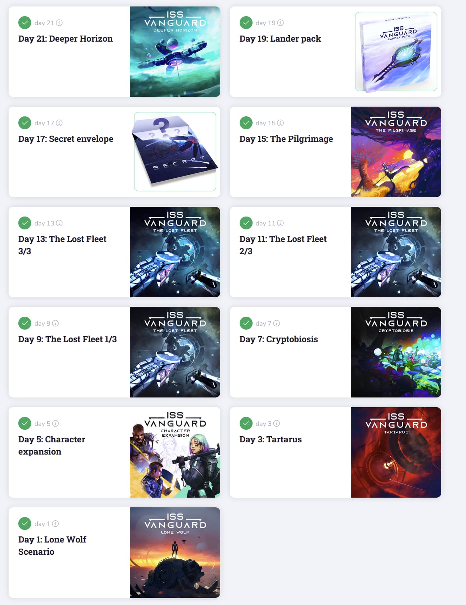Click the info icon beside day 15
Viewport: 466px width, 605px height.
tap(281, 123)
